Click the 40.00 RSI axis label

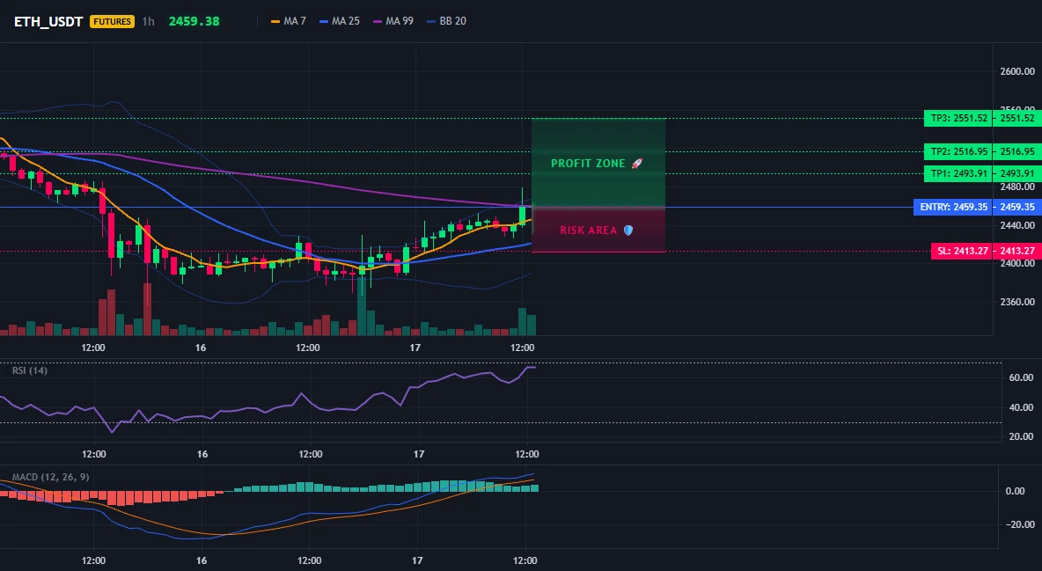1022,407
